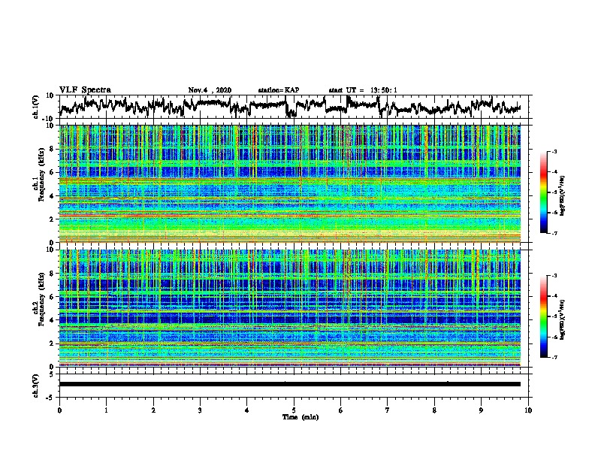Click time axis tick label "5"
This screenshot has height=460, width=595.
(x=294, y=410)
